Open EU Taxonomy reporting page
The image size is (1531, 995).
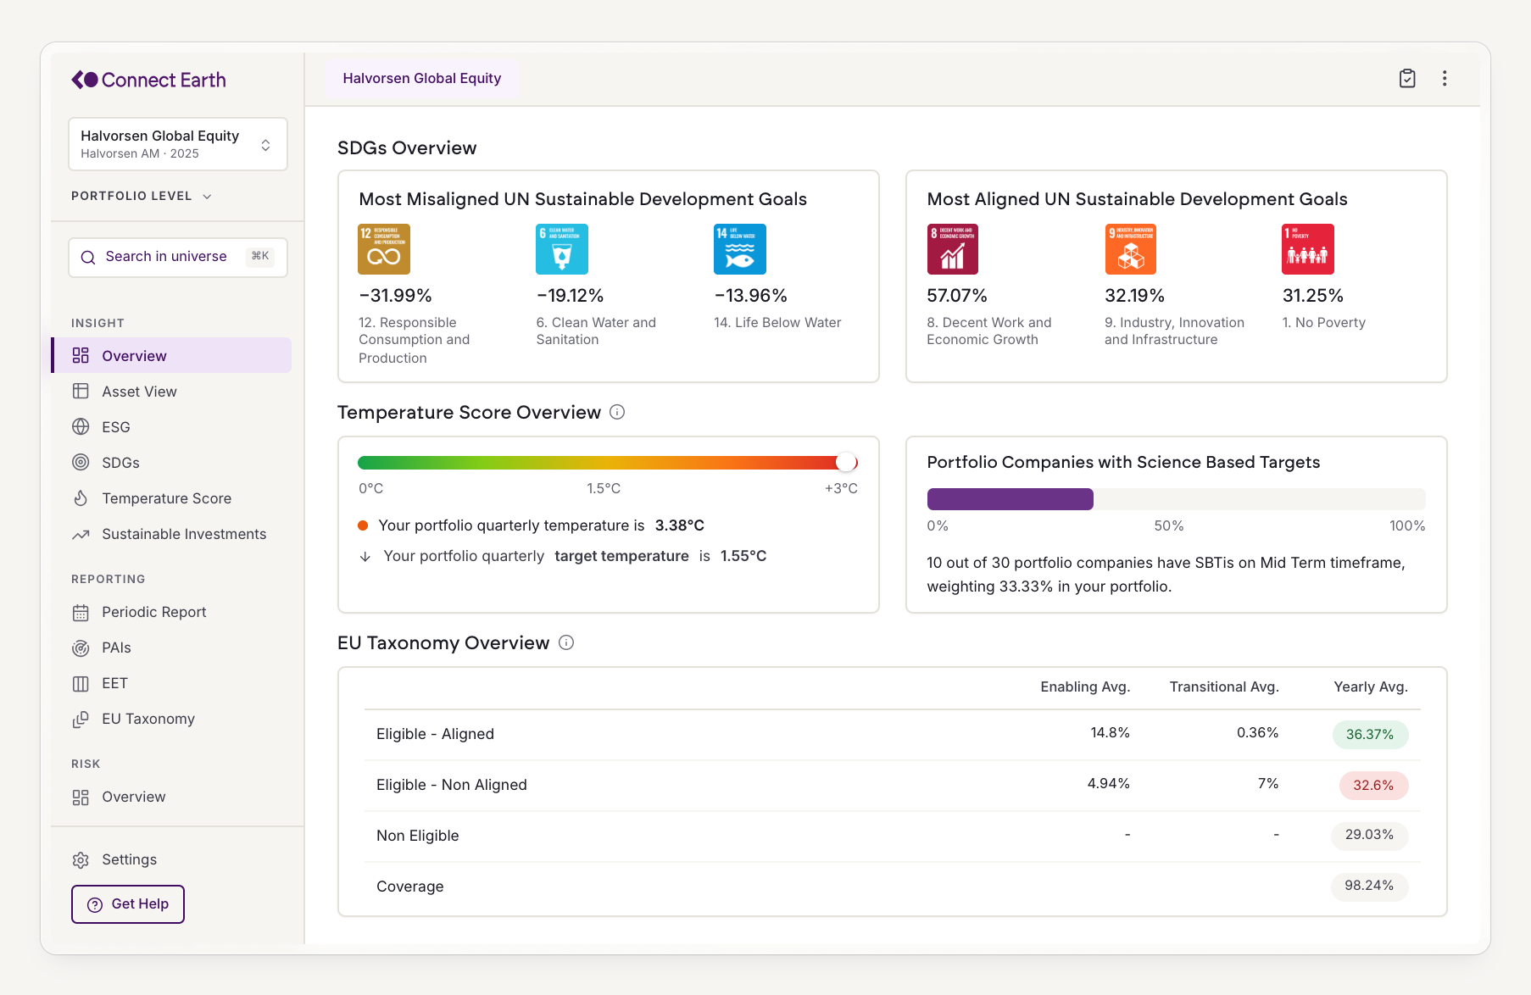click(172, 719)
